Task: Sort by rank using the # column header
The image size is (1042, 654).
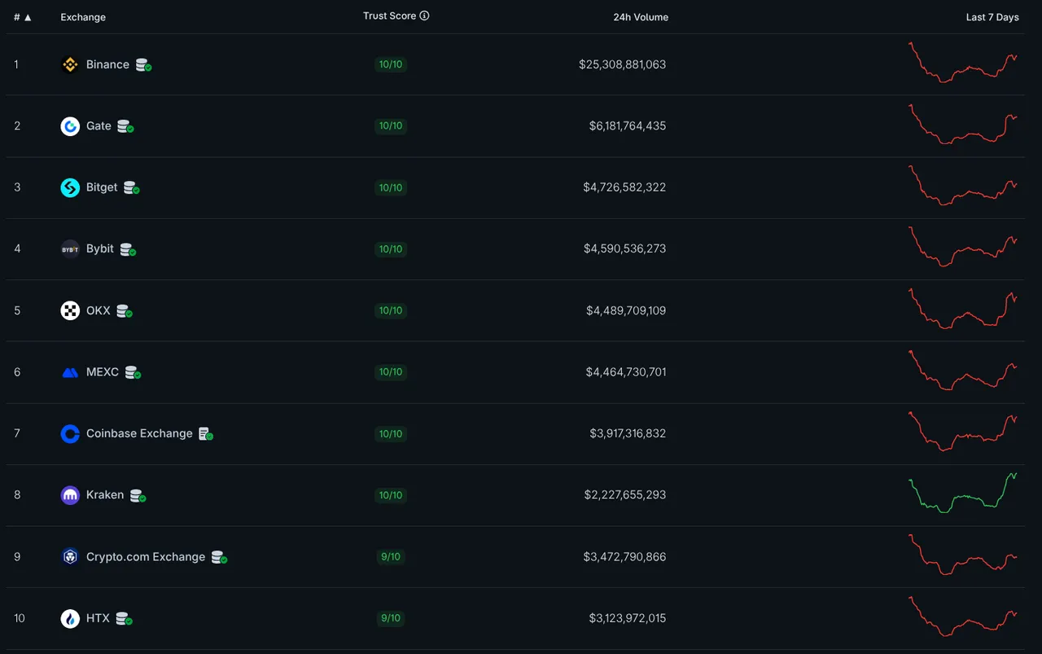Action: [x=23, y=17]
